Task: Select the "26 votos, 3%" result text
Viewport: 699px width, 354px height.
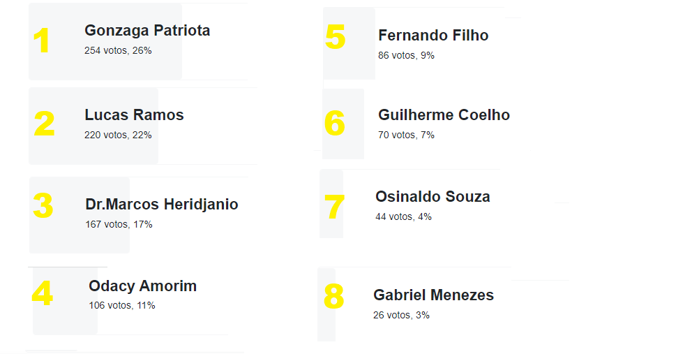Action: click(x=401, y=315)
